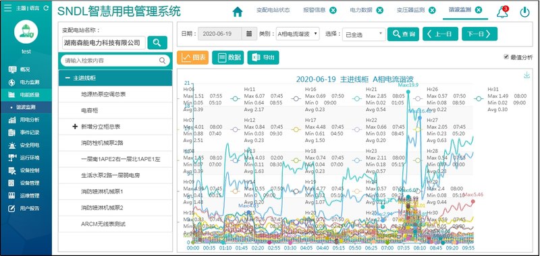Go to previous day with 上一日
540x256 pixels.
441,34
